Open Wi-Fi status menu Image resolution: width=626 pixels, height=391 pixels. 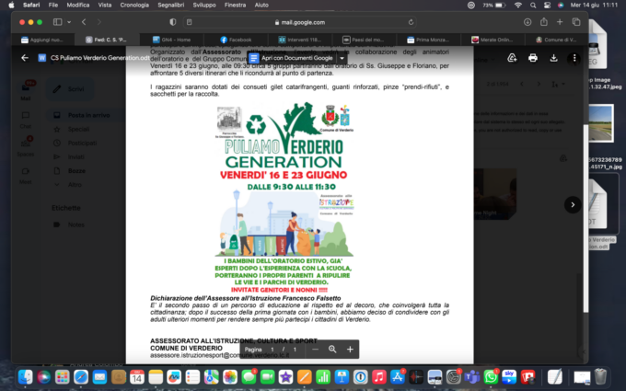click(518, 6)
